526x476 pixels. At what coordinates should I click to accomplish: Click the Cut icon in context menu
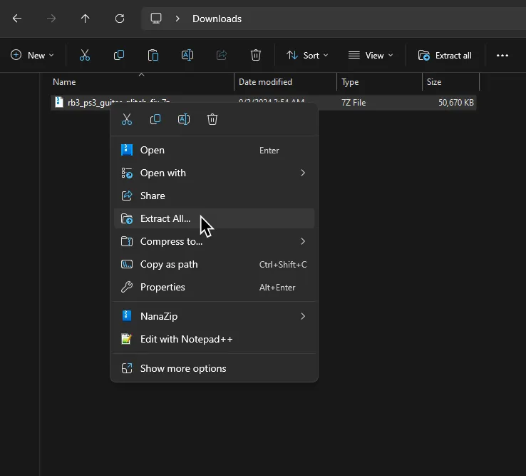(x=127, y=119)
